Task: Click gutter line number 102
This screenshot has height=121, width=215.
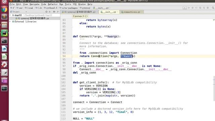Action: coord(63,82)
